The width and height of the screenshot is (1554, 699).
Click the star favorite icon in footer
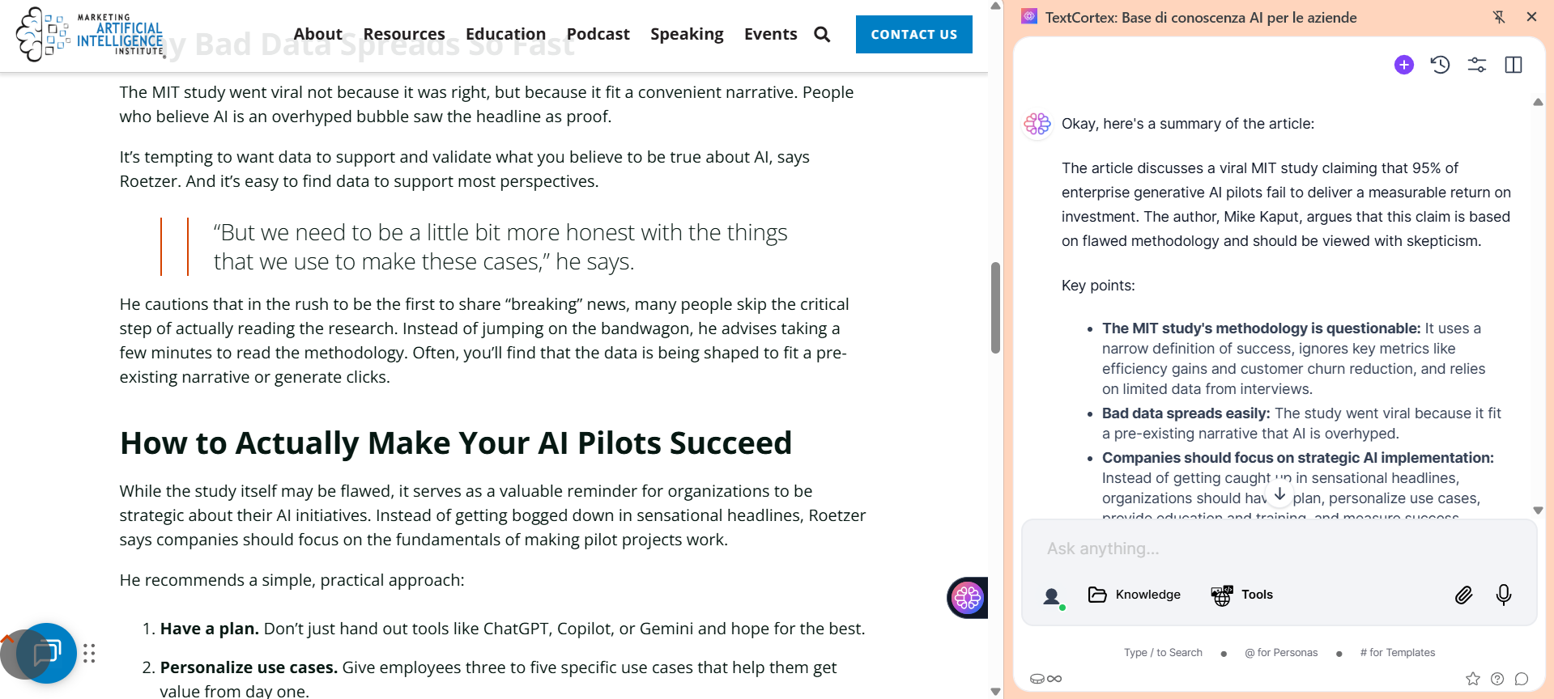1472,679
